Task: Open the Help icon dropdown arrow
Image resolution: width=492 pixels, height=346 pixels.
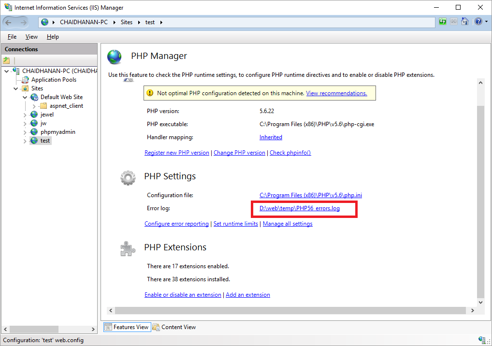Action: [x=486, y=22]
